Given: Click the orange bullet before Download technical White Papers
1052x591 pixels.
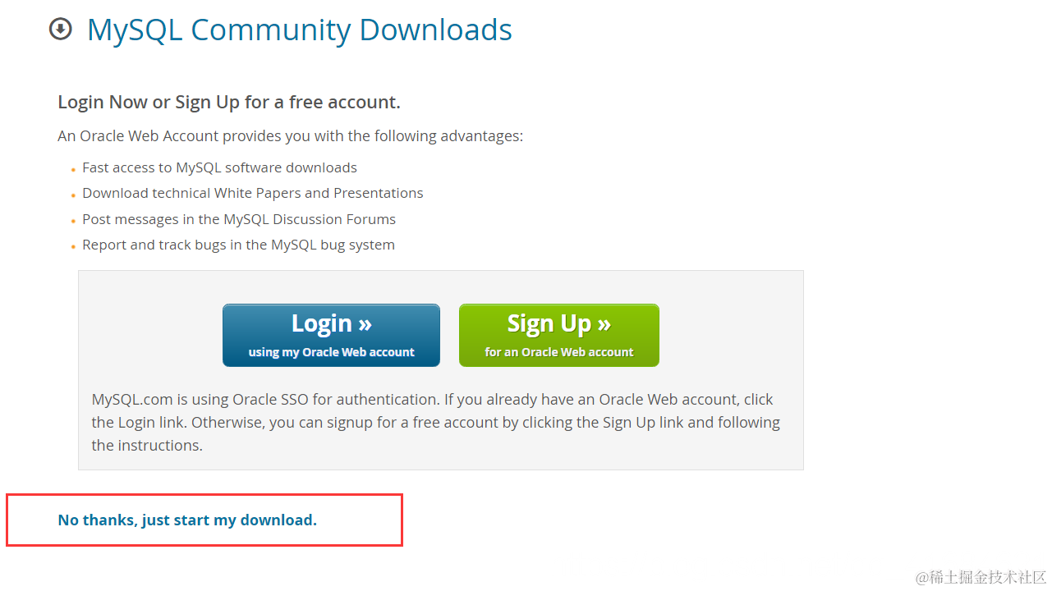Looking at the screenshot, I should pyautogui.click(x=73, y=195).
